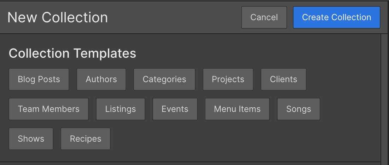This screenshot has width=389, height=165.
Task: Pick the Songs collection template
Action: (x=299, y=109)
